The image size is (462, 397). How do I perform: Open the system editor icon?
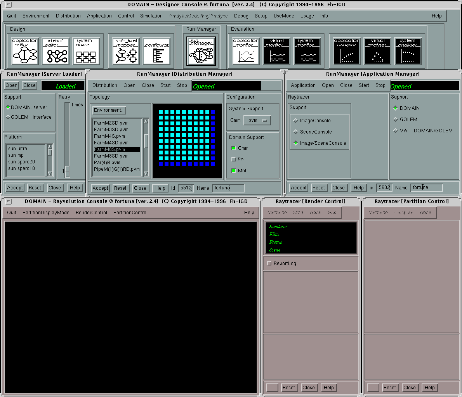click(86, 51)
